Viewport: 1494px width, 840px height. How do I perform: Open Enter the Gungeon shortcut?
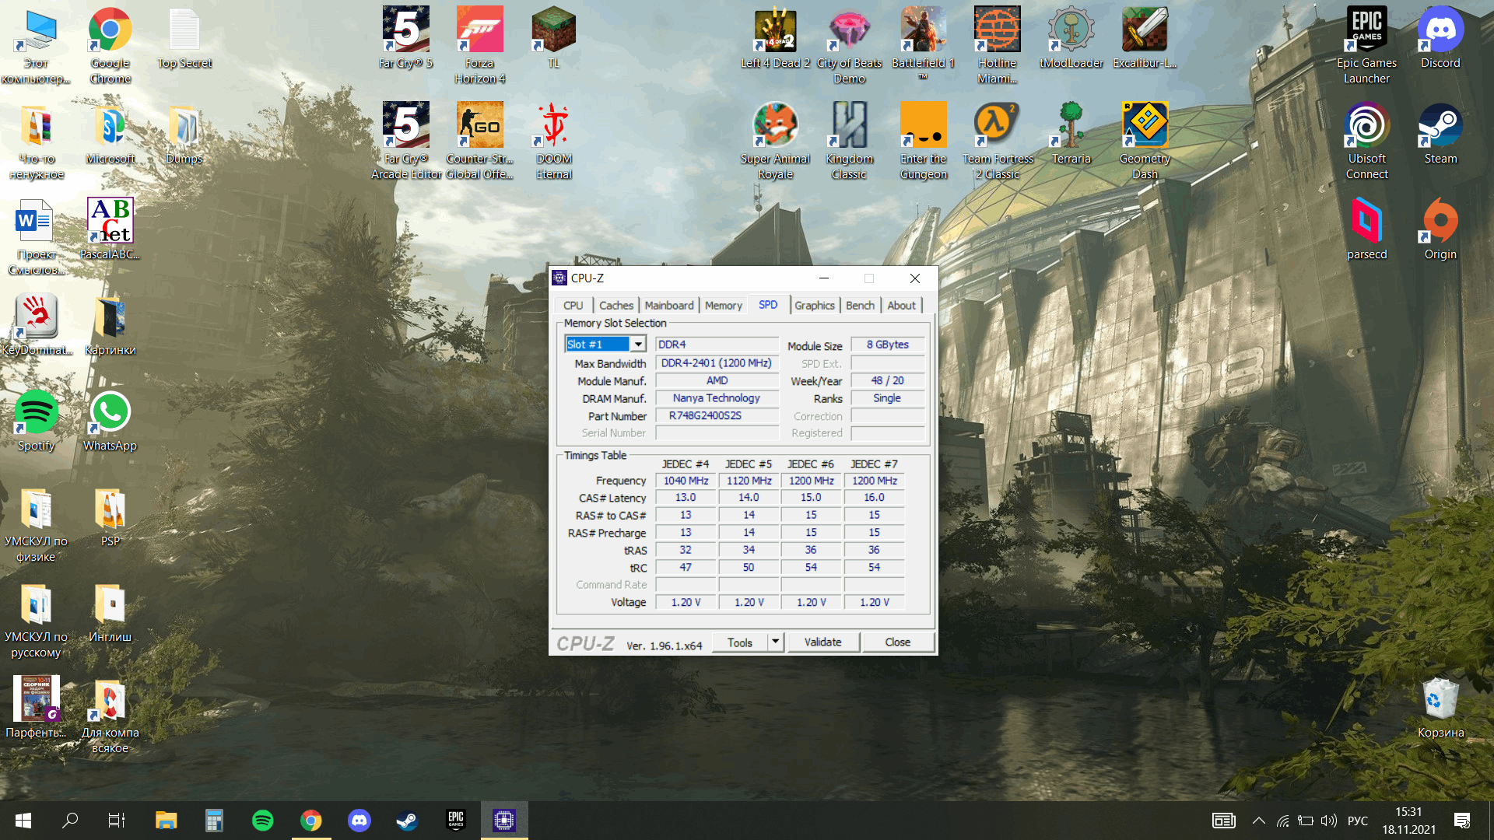click(x=923, y=141)
